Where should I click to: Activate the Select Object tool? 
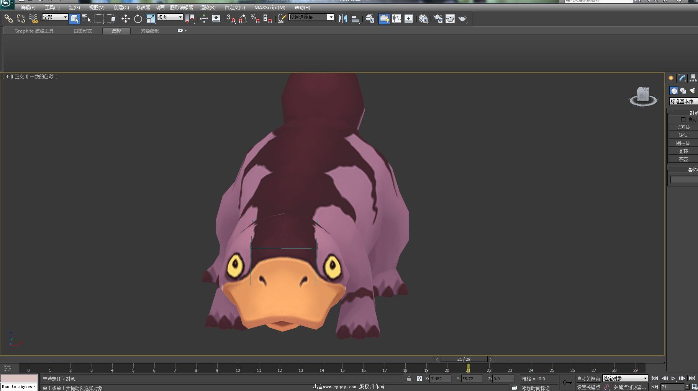click(x=75, y=18)
